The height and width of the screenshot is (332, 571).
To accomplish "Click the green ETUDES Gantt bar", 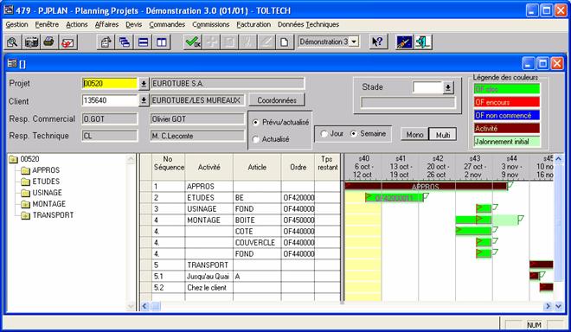I will (395, 198).
